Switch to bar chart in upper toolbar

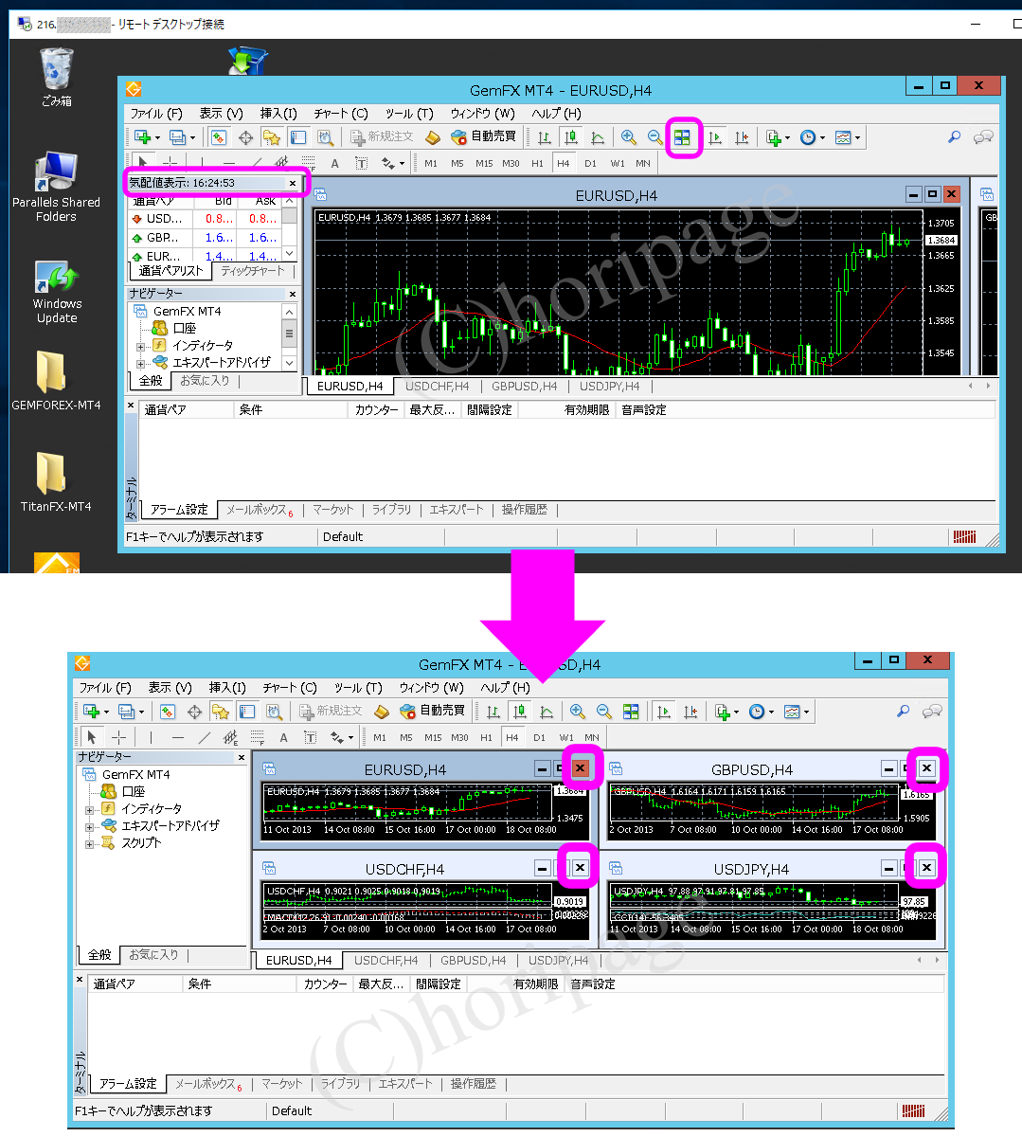[x=545, y=137]
